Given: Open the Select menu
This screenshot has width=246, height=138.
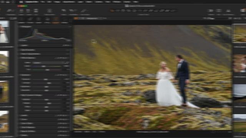Looking at the screenshot, I should pos(89,2).
